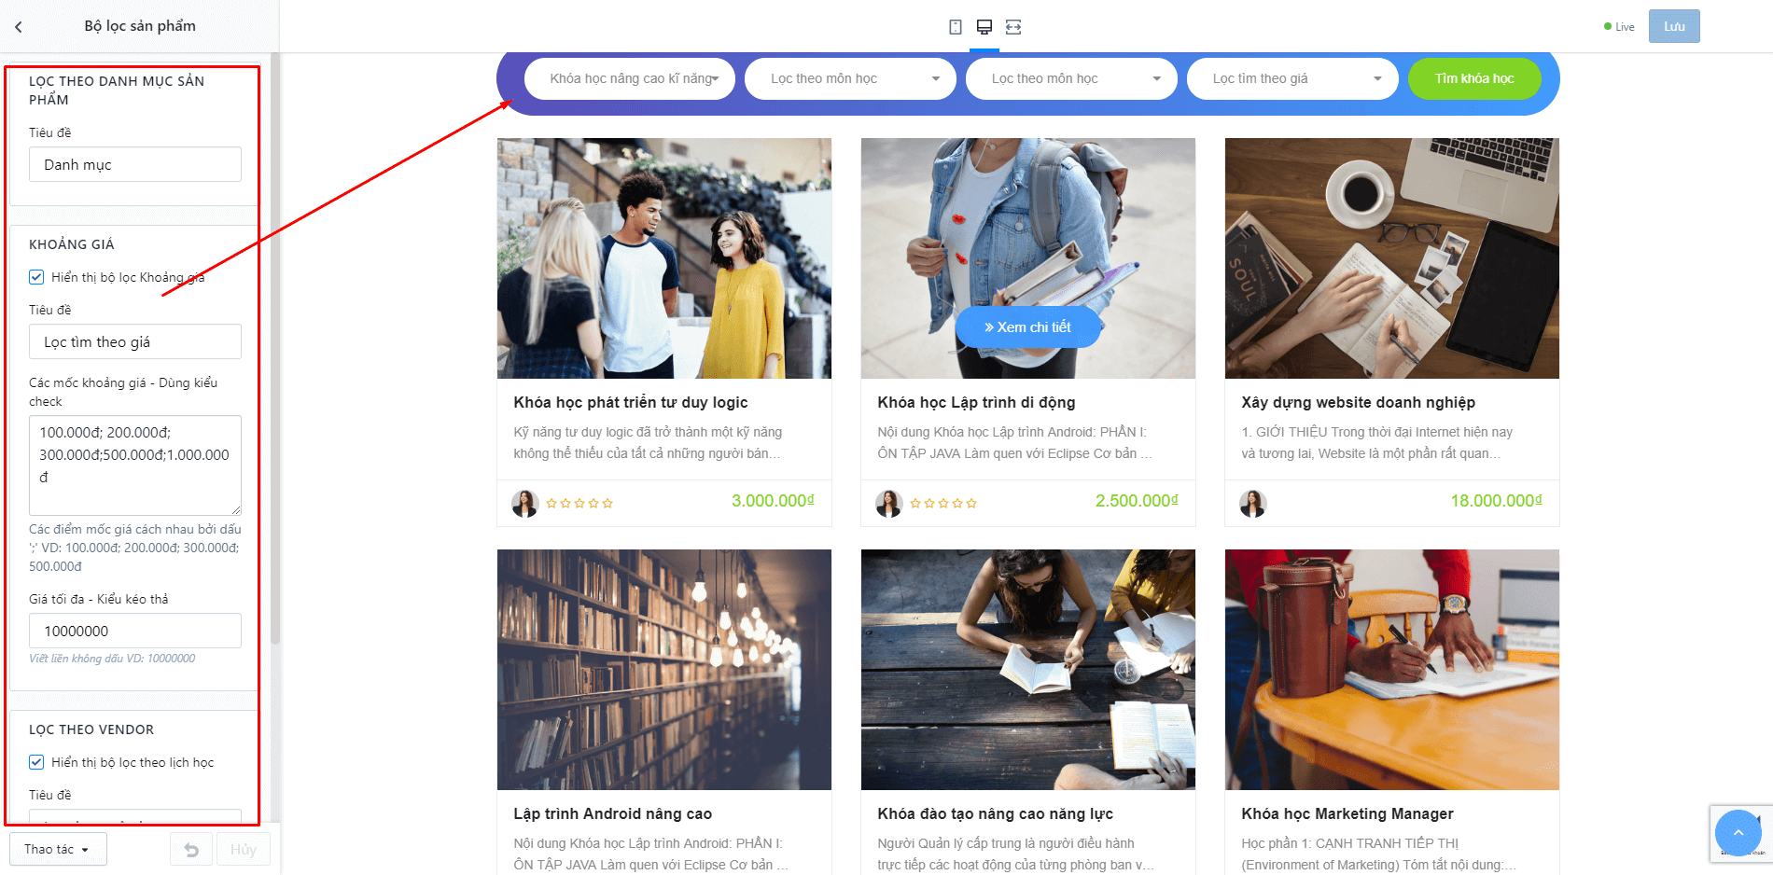Click star rating on Lập trình di động card
The width and height of the screenshot is (1773, 875).
point(943,503)
